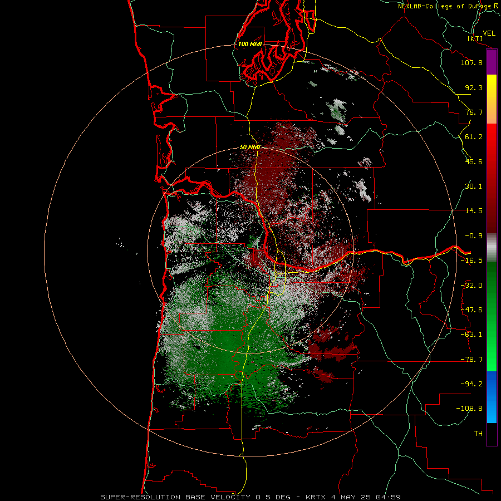
Task: Select the 107.8 velocity scale value
Action: pyautogui.click(x=471, y=62)
